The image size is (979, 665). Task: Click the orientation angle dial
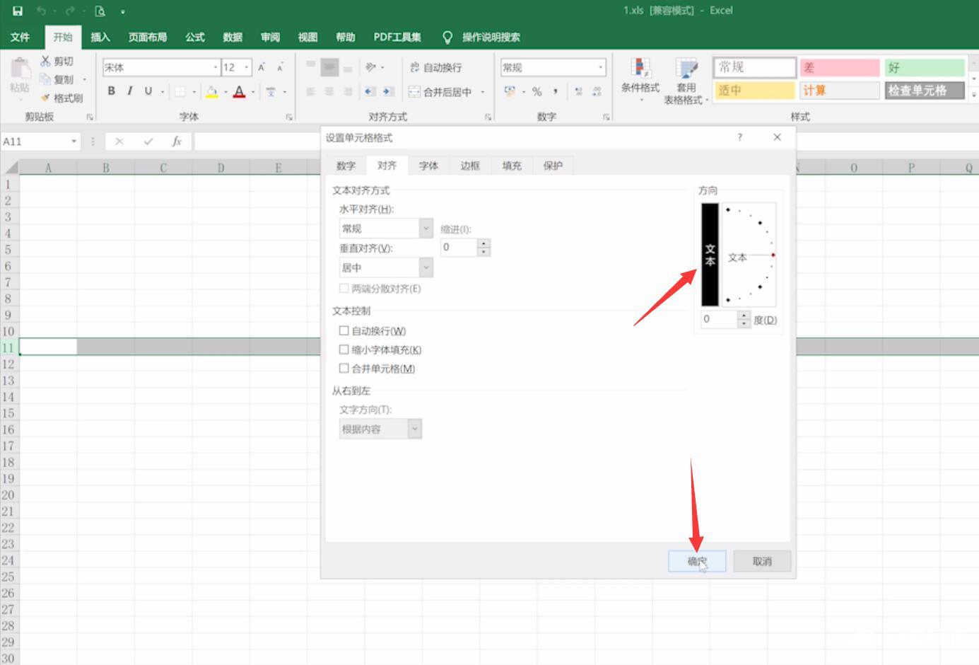click(749, 255)
